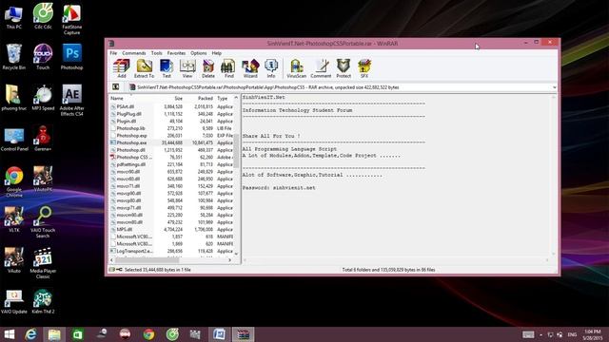Open the Tools menu

(x=156, y=53)
